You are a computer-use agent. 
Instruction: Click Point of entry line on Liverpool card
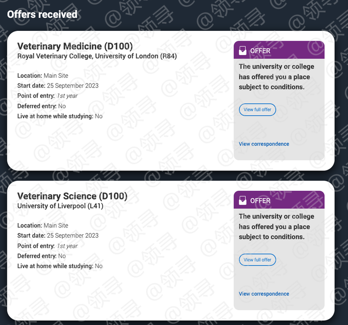tap(47, 246)
